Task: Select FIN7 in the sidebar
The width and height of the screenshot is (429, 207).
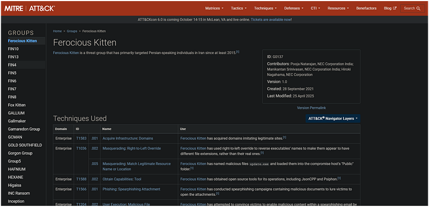Action: pyautogui.click(x=12, y=89)
